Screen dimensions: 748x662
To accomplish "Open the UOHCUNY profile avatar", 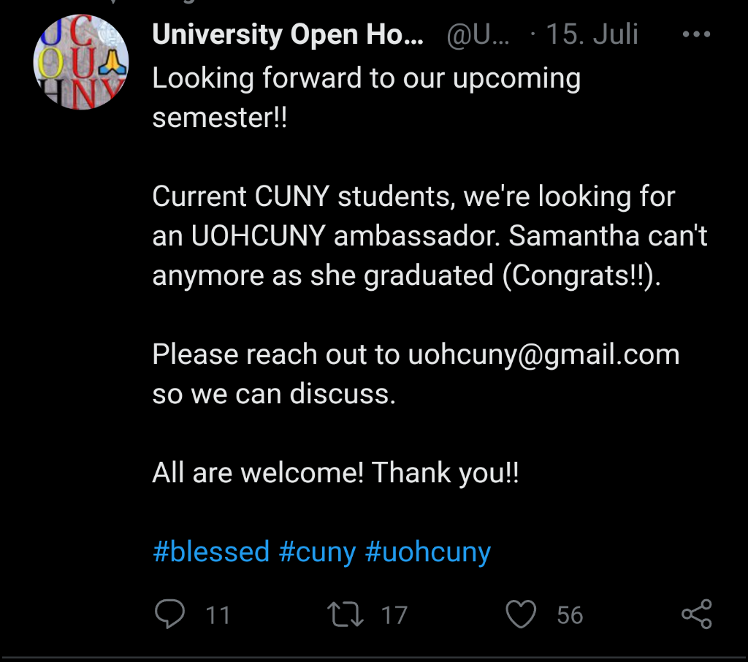I will (81, 62).
